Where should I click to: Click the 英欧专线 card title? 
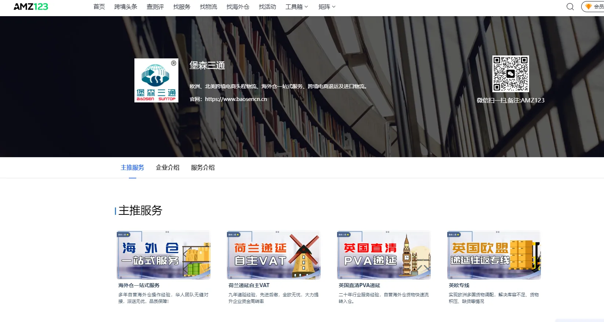tap(459, 285)
